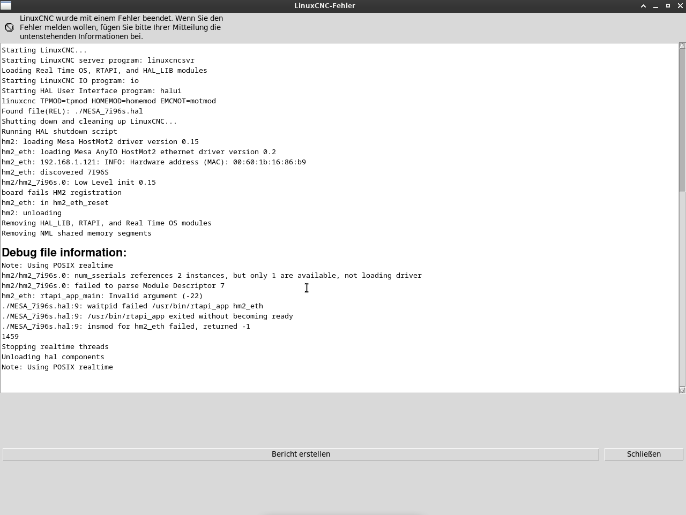Click line 'linuxcnc TPMOD=tpmod HOMEMOD=homemod EMCMOT=motmod'
This screenshot has height=515, width=686.
tap(109, 101)
